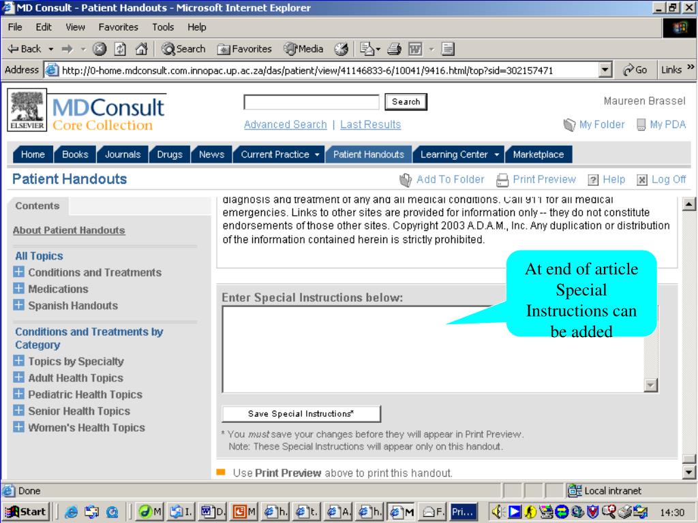Open the History toolbar icon

[342, 49]
